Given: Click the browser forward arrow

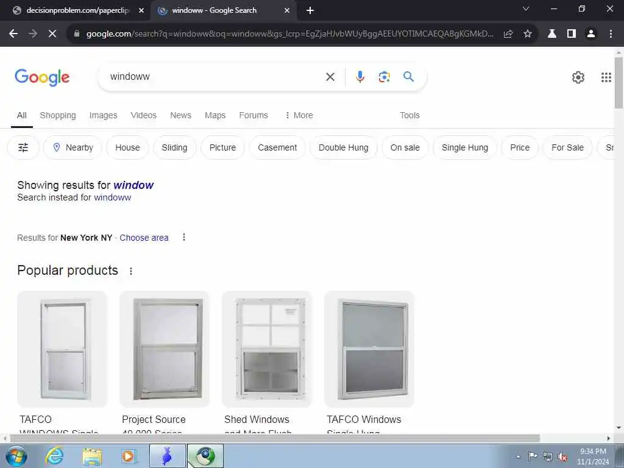Looking at the screenshot, I should pyautogui.click(x=33, y=34).
